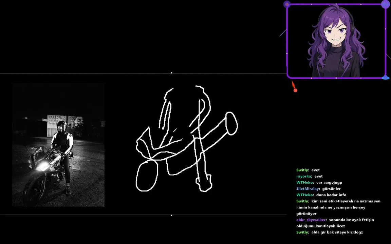Select the purple-haired anime avatar webcam frame
391x244 pixels.
[336, 41]
